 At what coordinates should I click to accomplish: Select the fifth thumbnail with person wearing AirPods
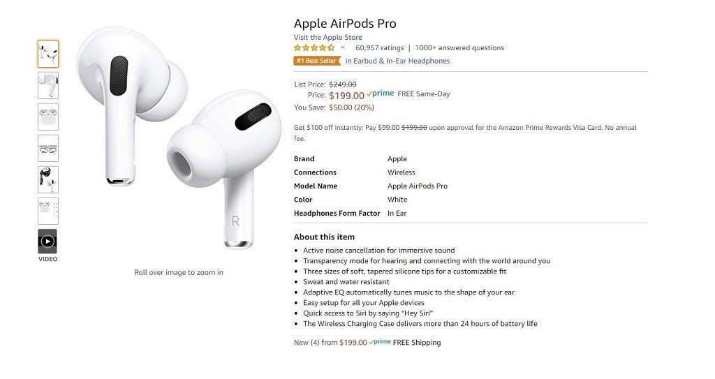(x=48, y=179)
